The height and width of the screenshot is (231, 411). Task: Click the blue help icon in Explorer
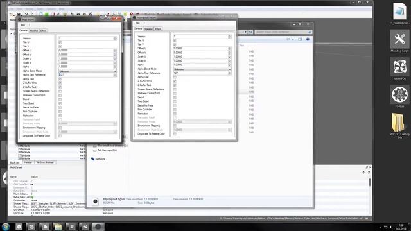coord(308,39)
